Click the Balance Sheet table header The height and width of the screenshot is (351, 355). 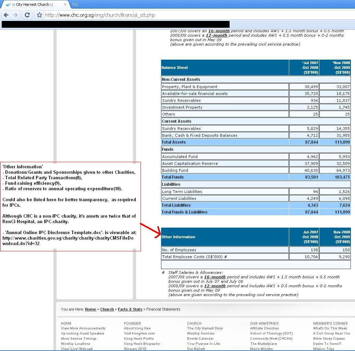(x=174, y=68)
